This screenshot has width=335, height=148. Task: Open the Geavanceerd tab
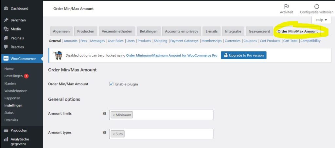tap(259, 31)
